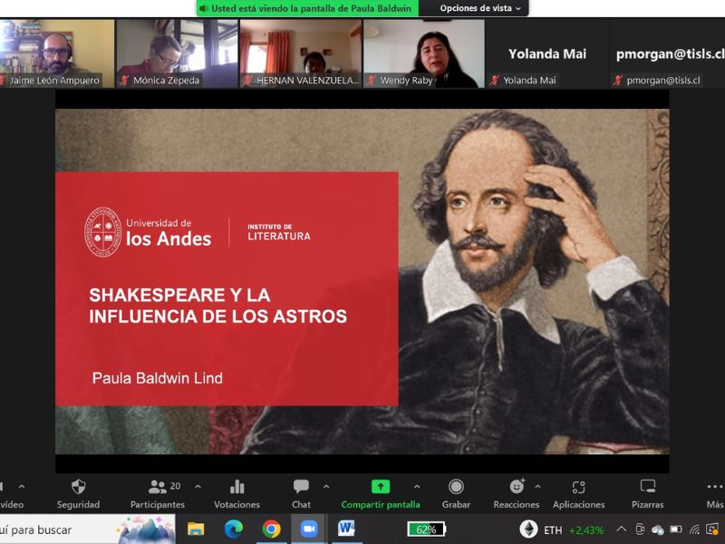The image size is (725, 544).
Task: Open the Aplicaciones icon
Action: click(578, 487)
